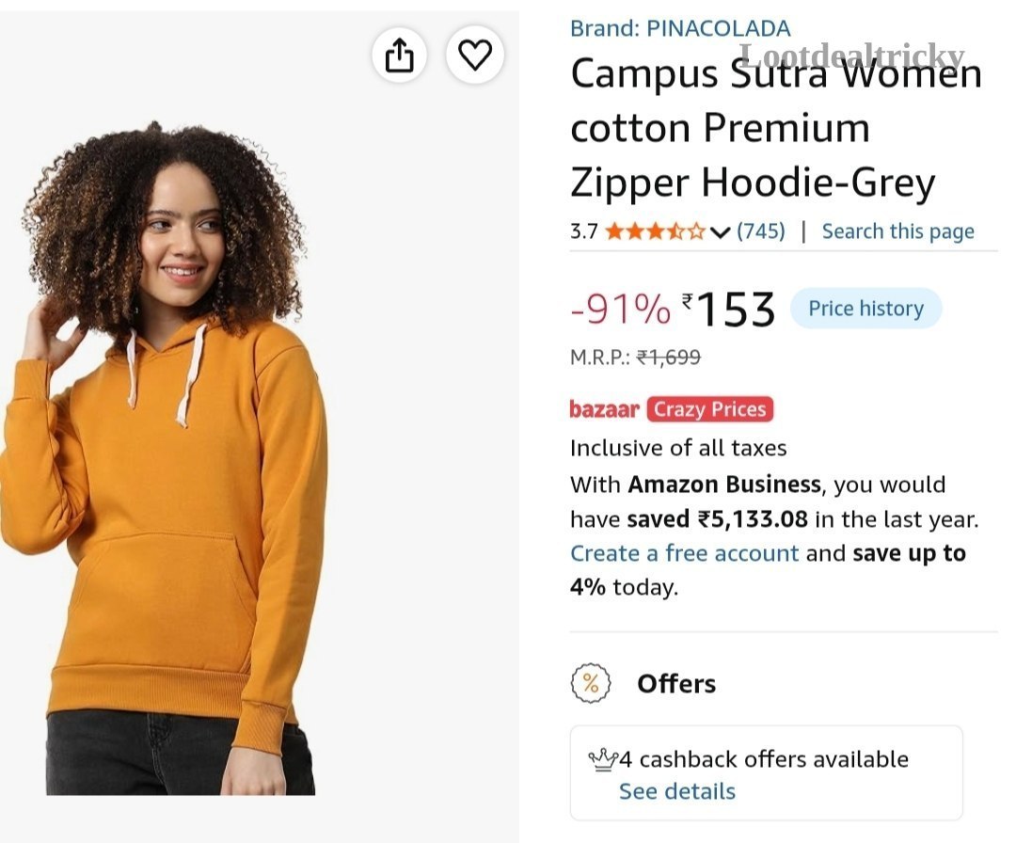This screenshot has height=843, width=1016.
Task: Open the Brand: PINACOLADA link
Action: click(x=680, y=28)
